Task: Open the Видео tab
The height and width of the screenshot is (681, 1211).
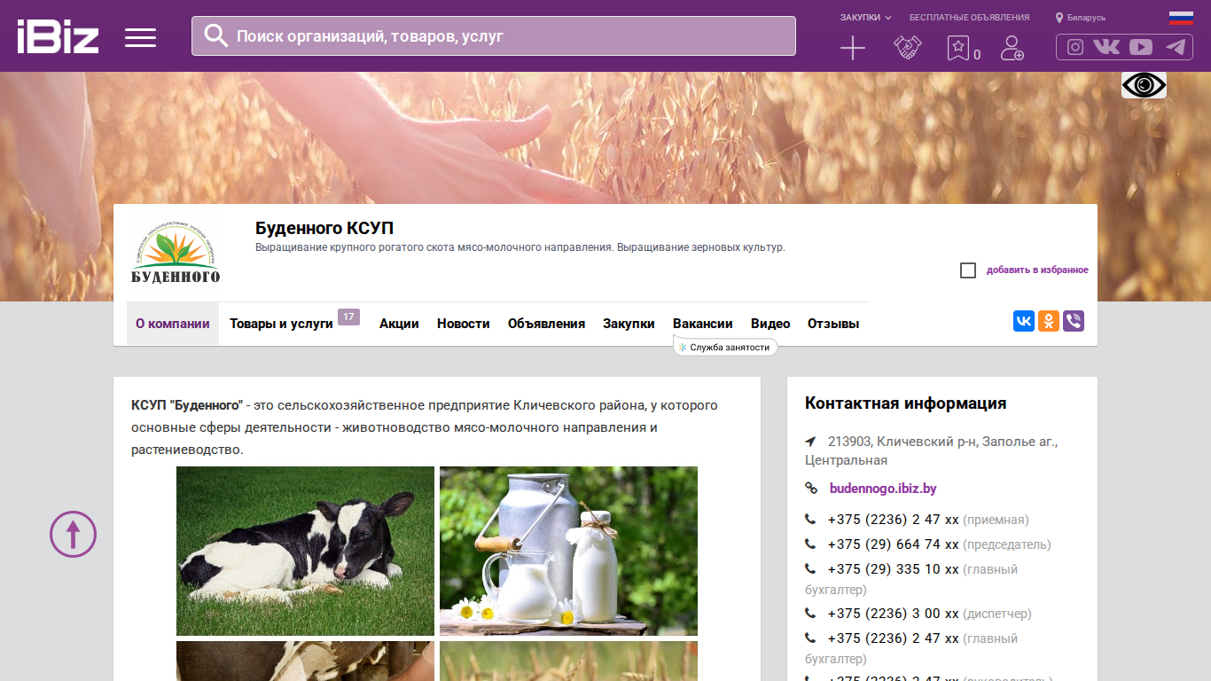Action: [770, 324]
